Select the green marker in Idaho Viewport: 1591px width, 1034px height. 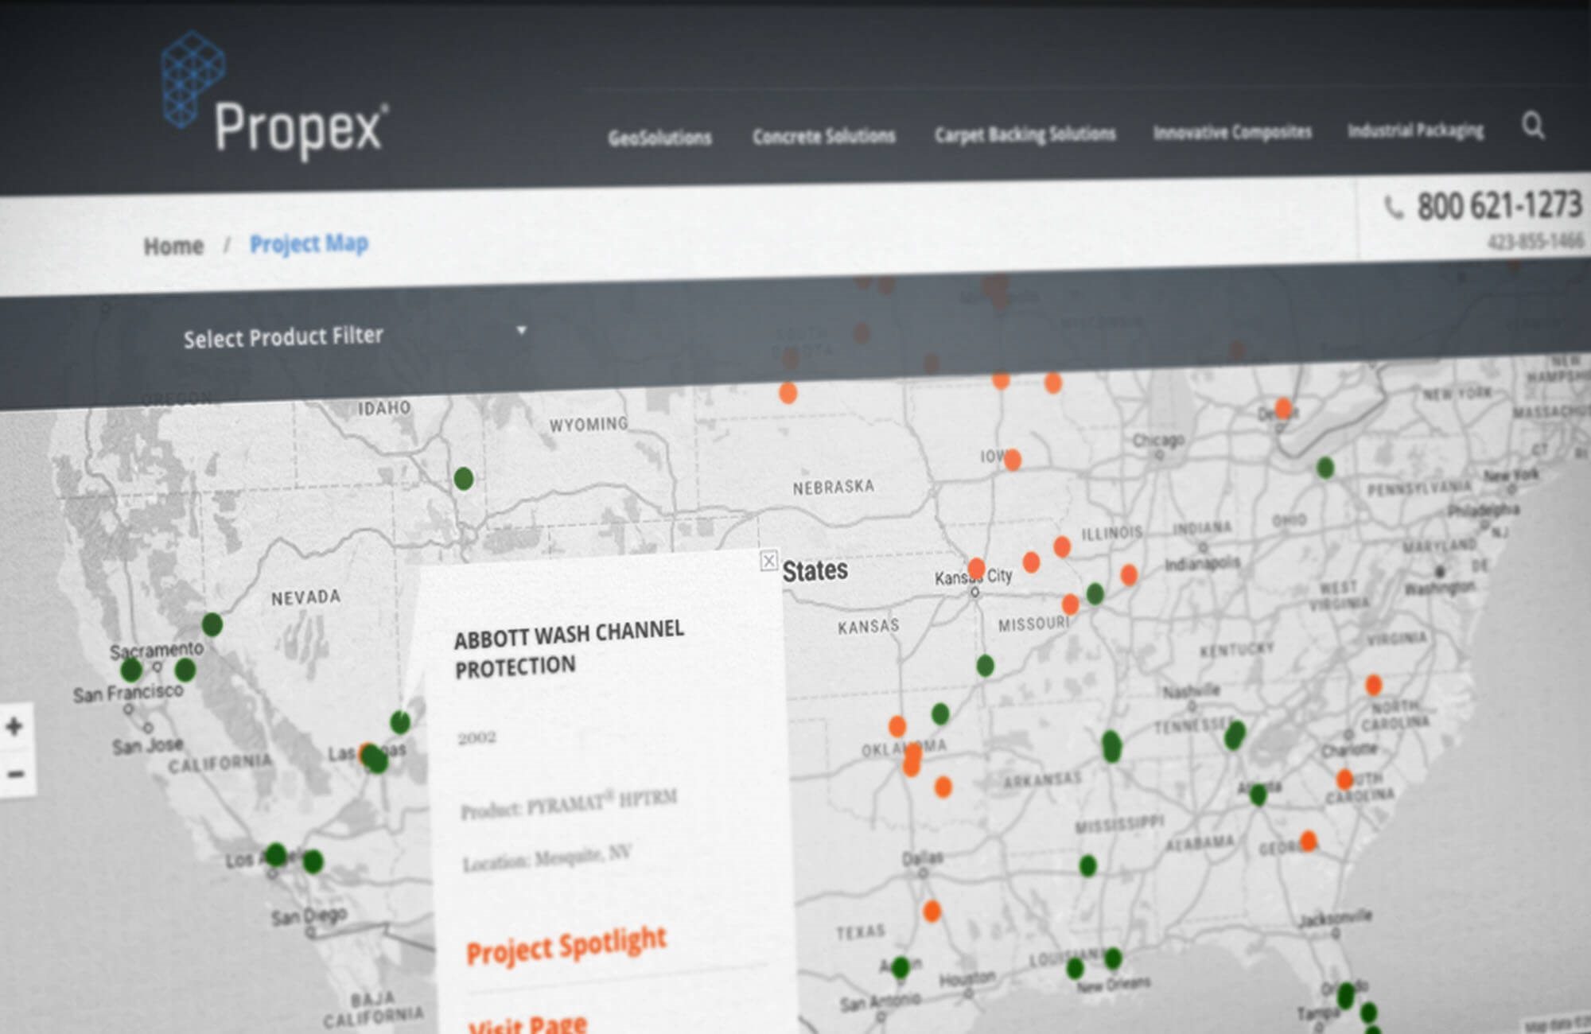click(464, 479)
